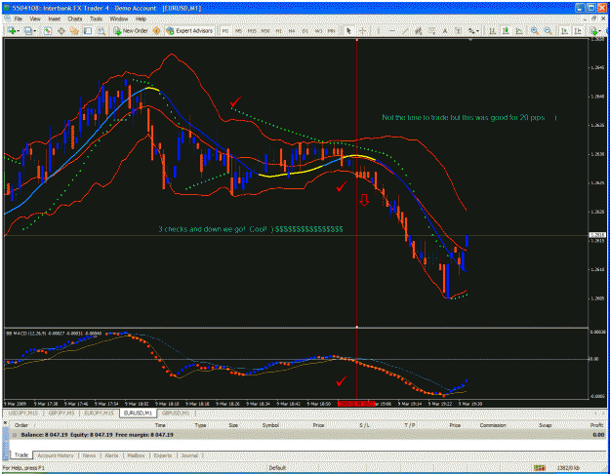Open the Insert menu

54,19
